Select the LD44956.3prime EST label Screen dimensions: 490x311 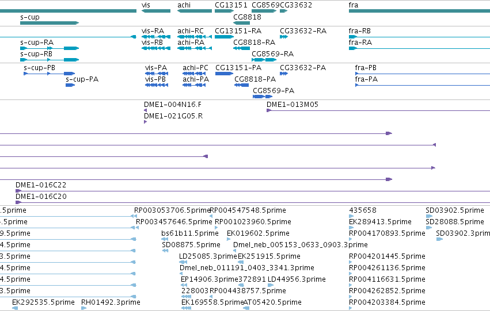[297, 279]
